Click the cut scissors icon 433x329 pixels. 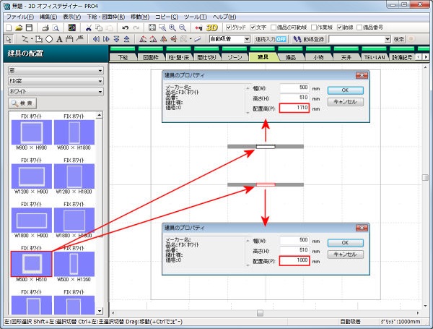(88, 27)
